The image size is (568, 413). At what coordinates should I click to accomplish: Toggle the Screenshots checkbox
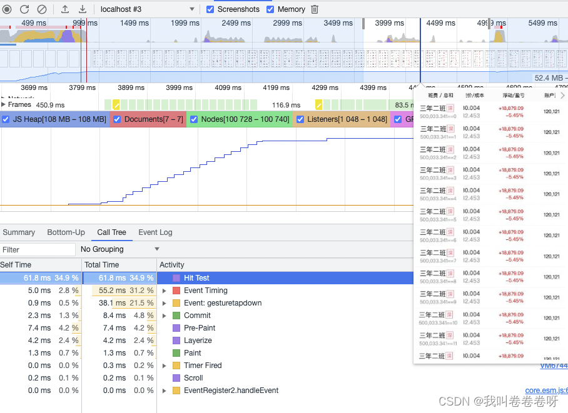[x=210, y=9]
